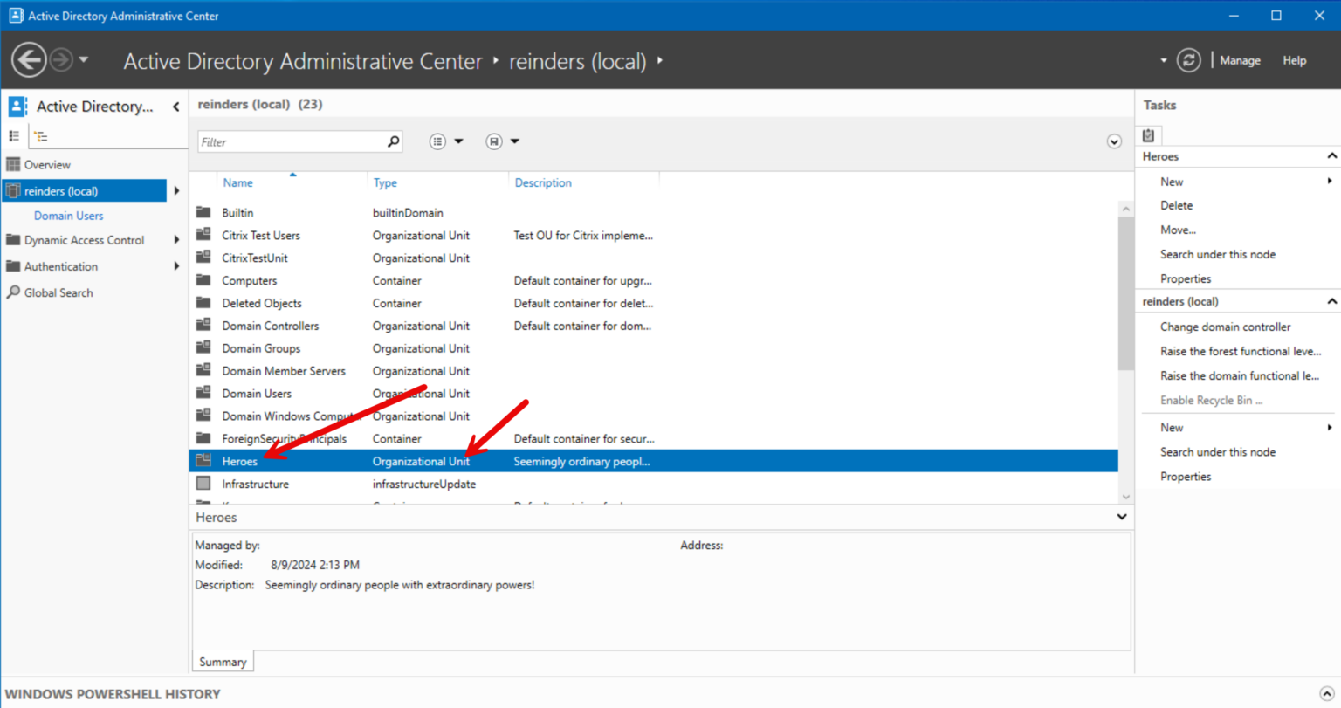Click the back navigation arrow
Image resolution: width=1341 pixels, height=708 pixels.
(28, 60)
